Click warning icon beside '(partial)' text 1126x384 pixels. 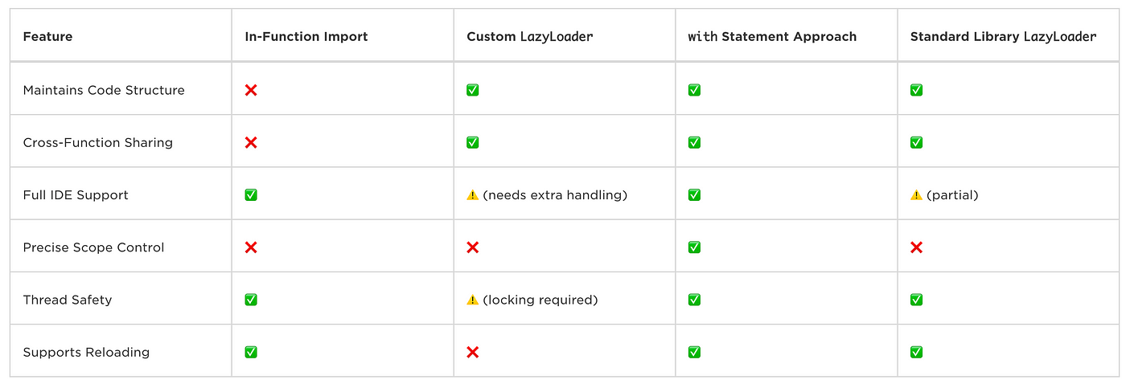[916, 194]
